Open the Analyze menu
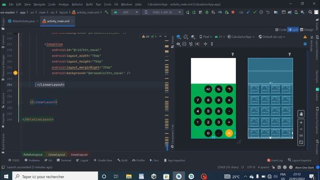This screenshot has width=320, height=180. pyautogui.click(x=63, y=4)
